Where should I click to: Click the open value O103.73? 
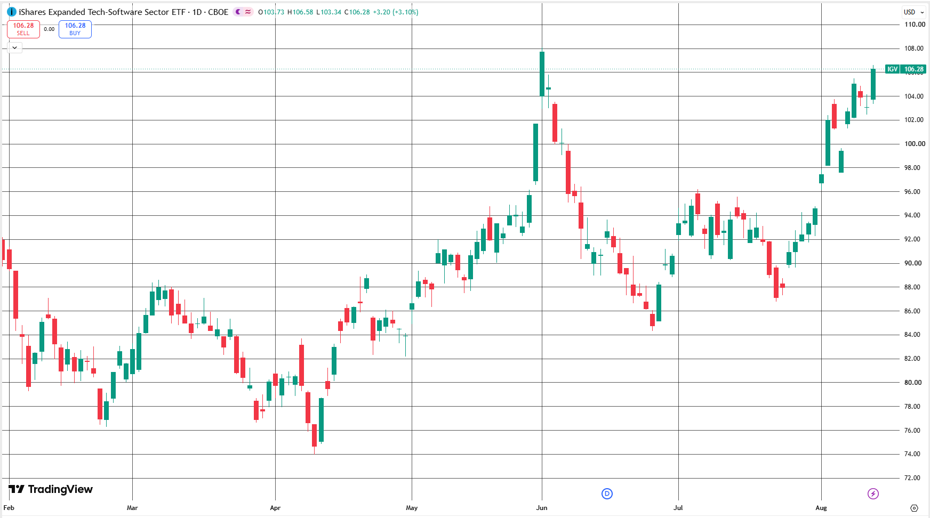271,12
